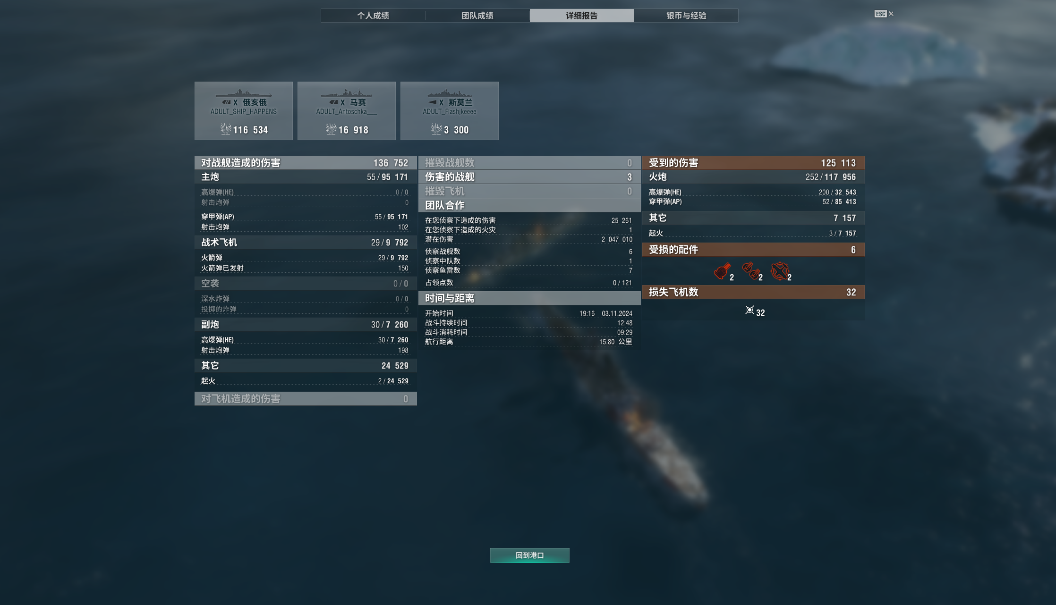Viewport: 1056px width, 605px height.
Task: Select the 斯莫兰 destroyer damage card
Action: [450, 111]
